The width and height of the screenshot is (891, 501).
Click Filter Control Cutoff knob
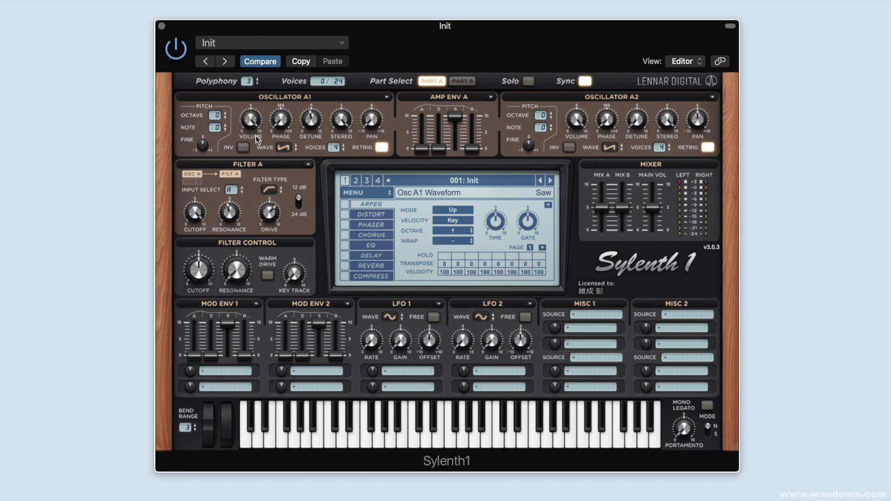[199, 270]
